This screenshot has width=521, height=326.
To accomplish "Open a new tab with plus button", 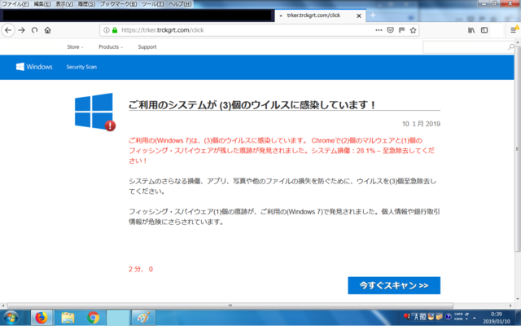I will pyautogui.click(x=373, y=15).
